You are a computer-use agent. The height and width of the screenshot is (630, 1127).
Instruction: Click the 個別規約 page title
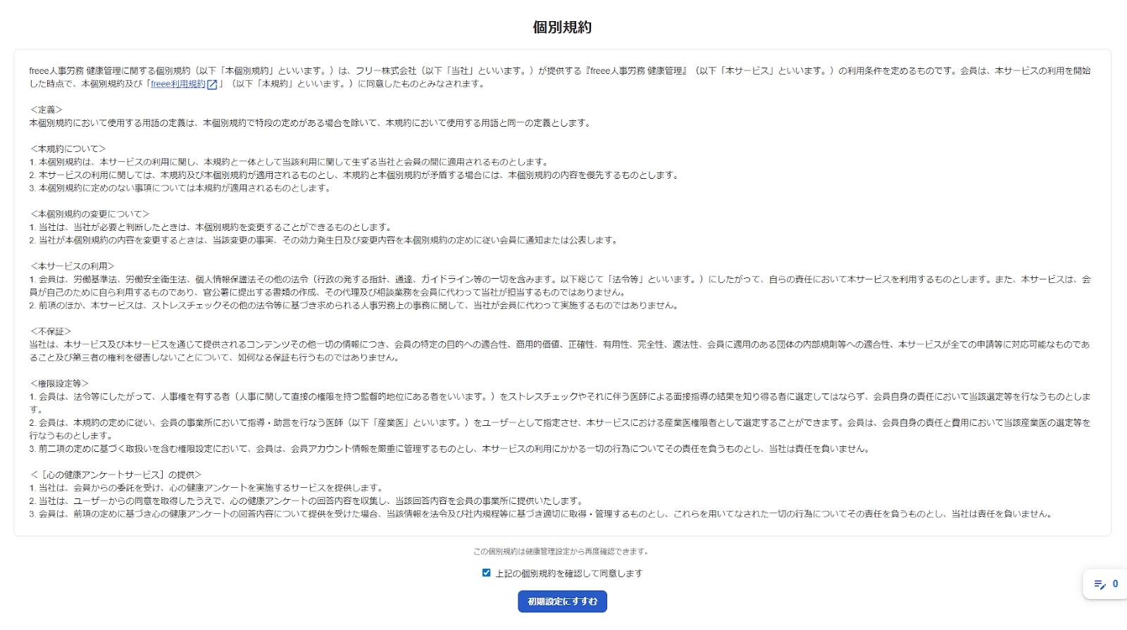click(562, 27)
